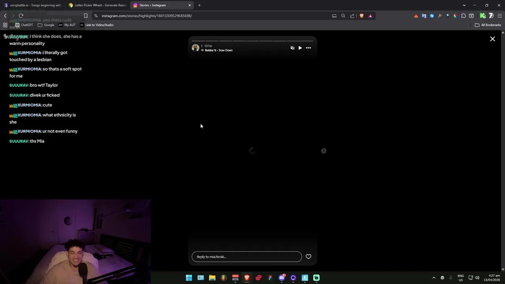Switch the ENG US input language
The width and height of the screenshot is (505, 284).
tap(461, 278)
